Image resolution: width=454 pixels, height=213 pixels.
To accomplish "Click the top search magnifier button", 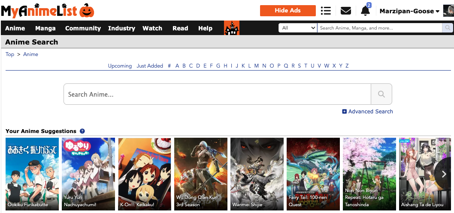I will point(448,28).
